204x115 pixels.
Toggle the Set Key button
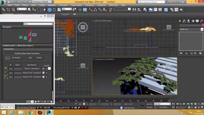(x=149, y=107)
